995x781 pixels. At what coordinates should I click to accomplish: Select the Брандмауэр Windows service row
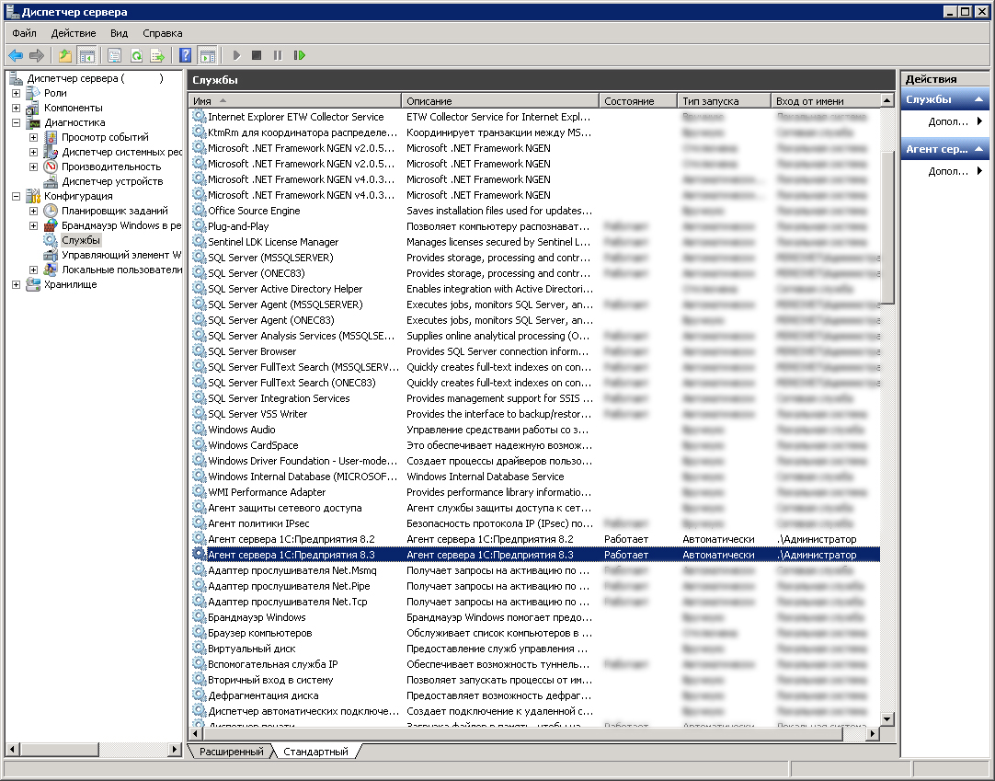click(535, 617)
